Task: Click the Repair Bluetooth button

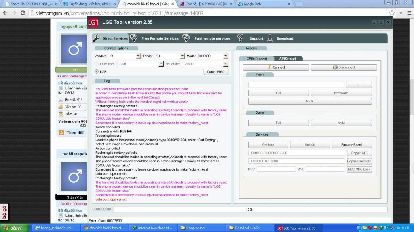Action: 359,161
